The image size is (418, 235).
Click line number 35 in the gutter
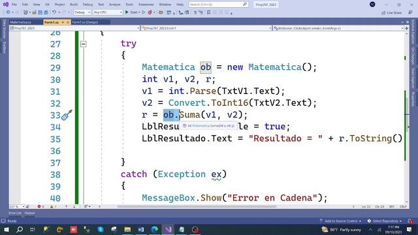(x=55, y=139)
